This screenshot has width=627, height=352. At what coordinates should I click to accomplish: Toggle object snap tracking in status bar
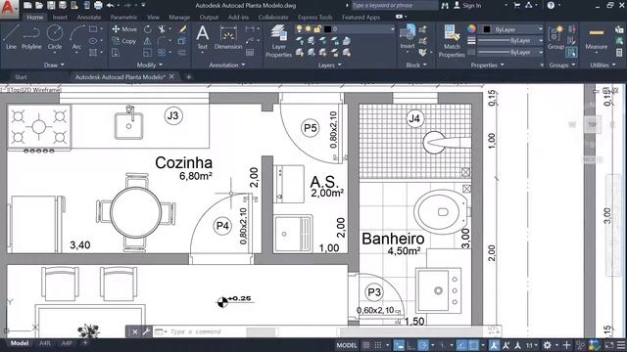pos(461,345)
